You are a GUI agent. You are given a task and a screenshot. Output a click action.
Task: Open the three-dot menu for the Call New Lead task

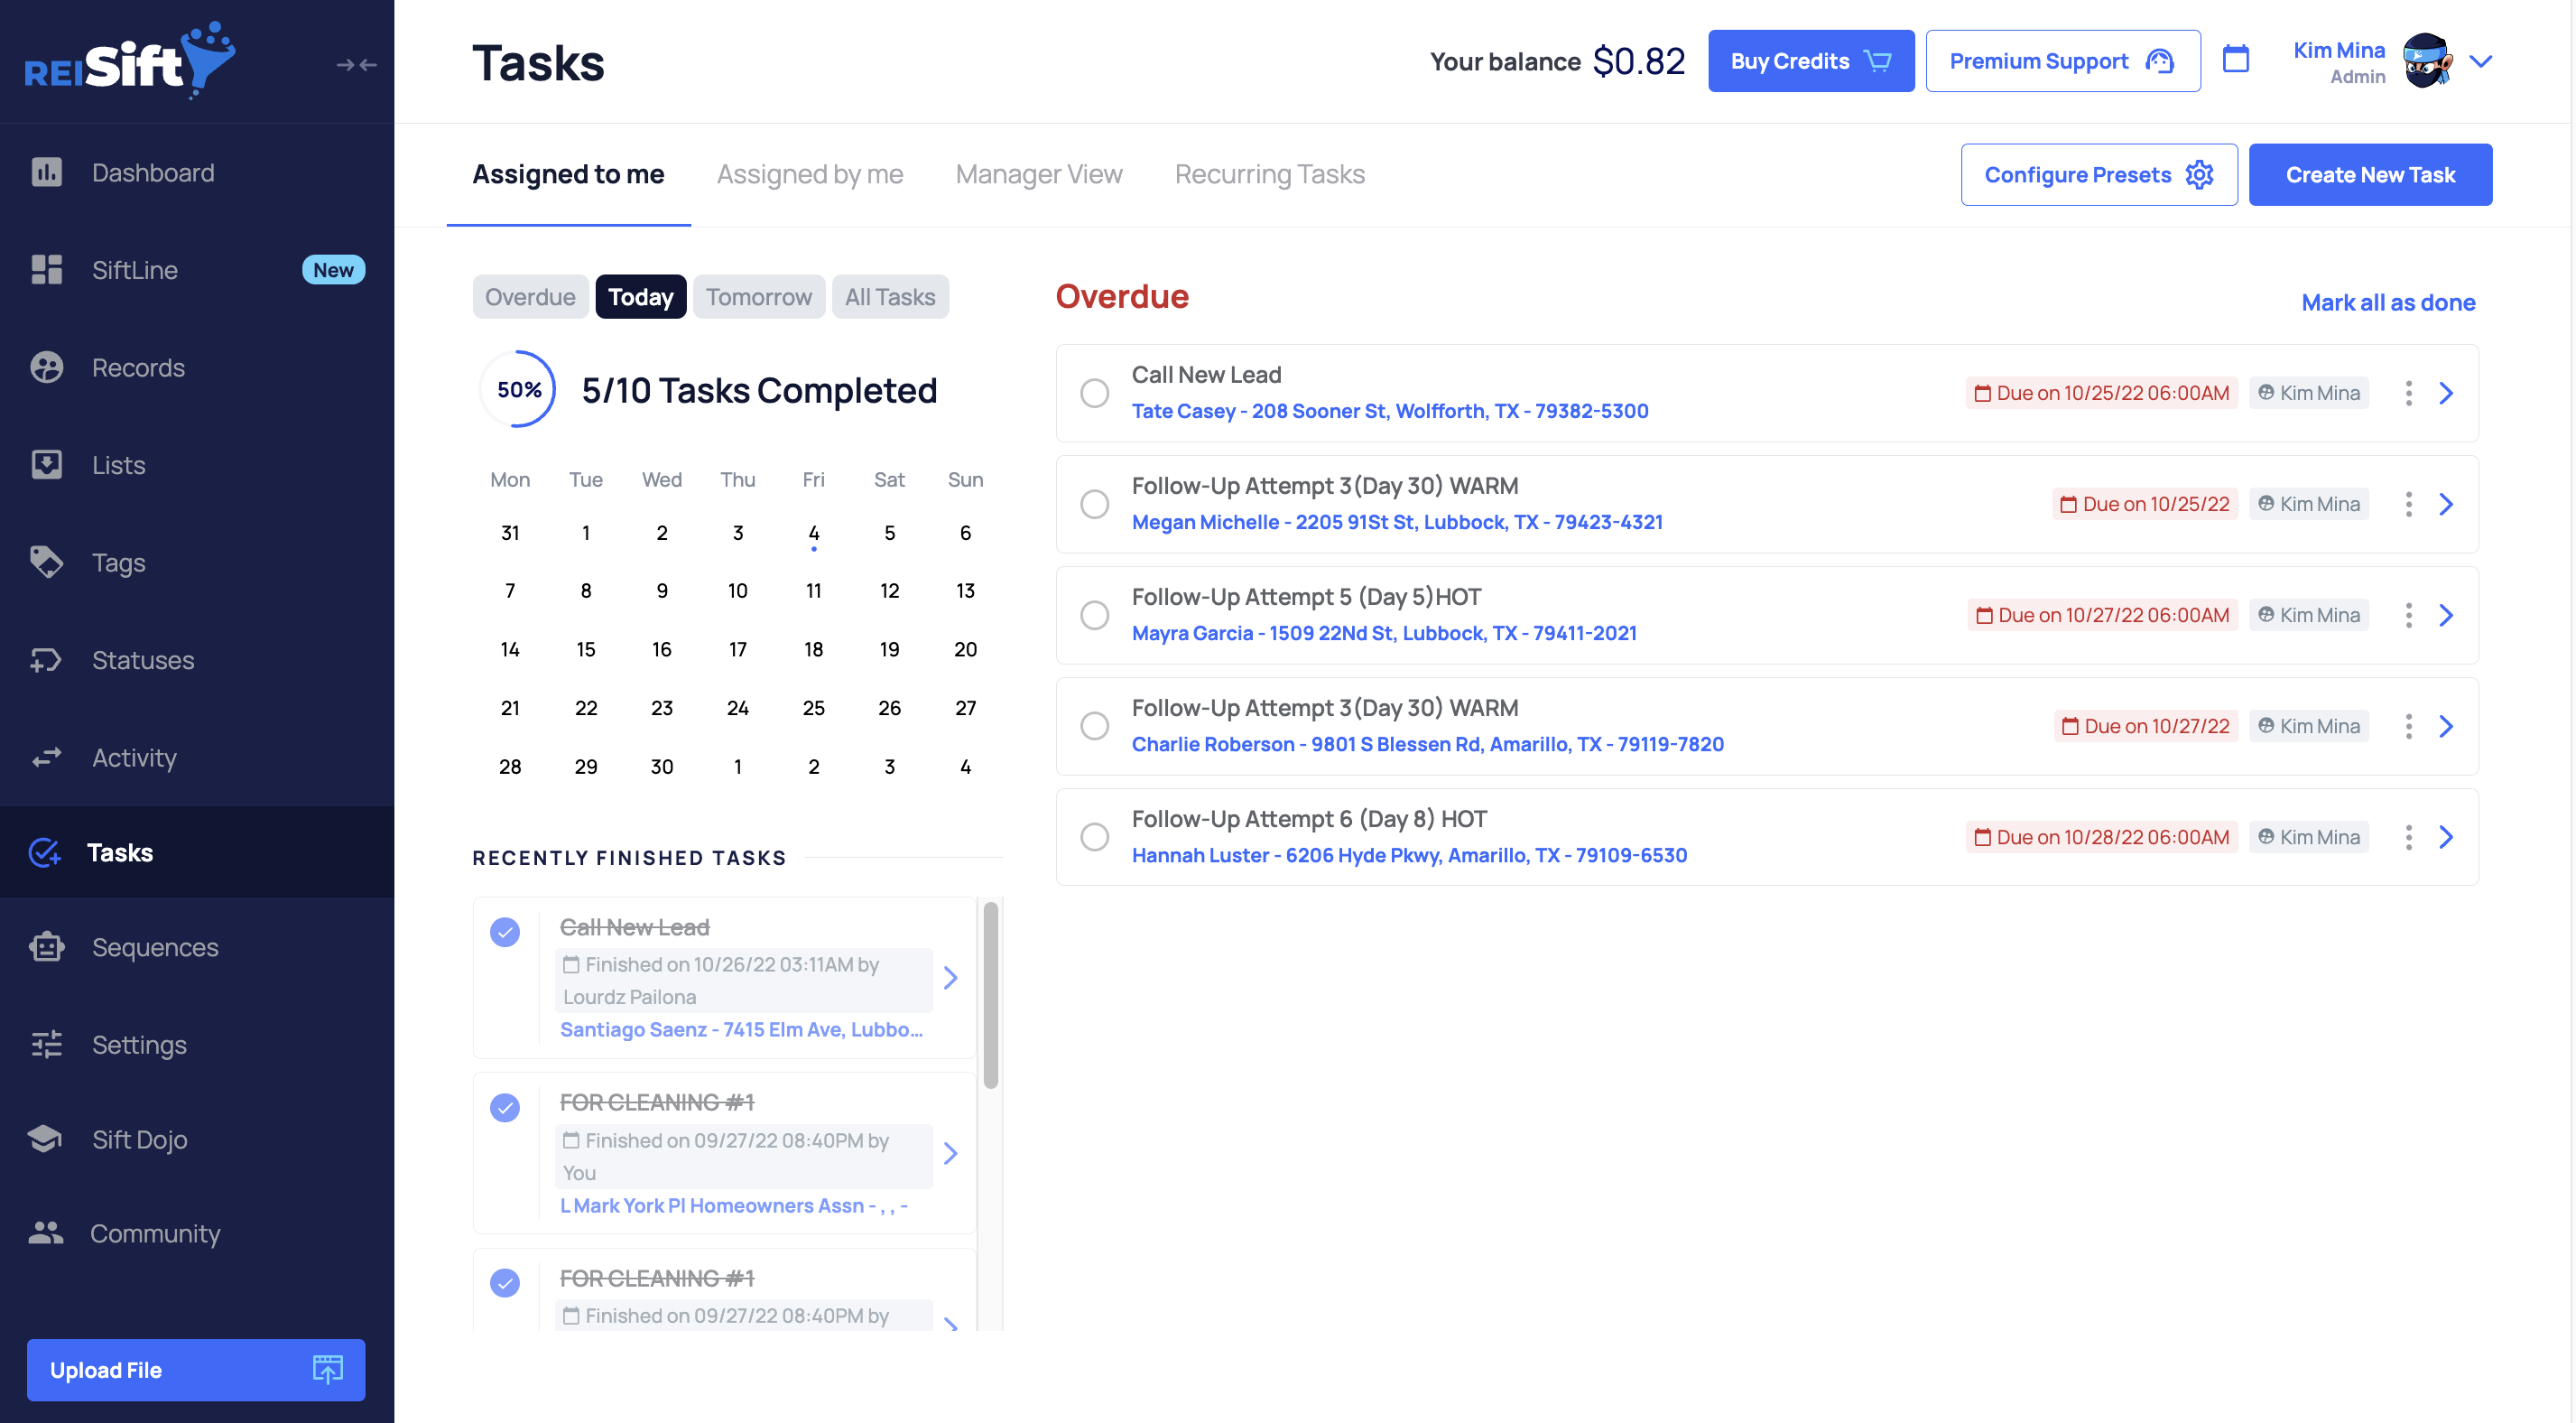click(x=2408, y=394)
